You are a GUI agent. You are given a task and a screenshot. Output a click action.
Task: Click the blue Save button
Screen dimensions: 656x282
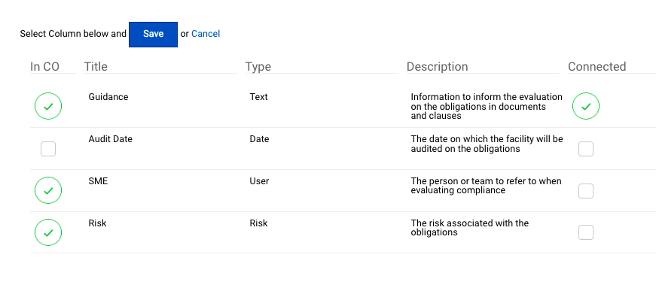153,35
